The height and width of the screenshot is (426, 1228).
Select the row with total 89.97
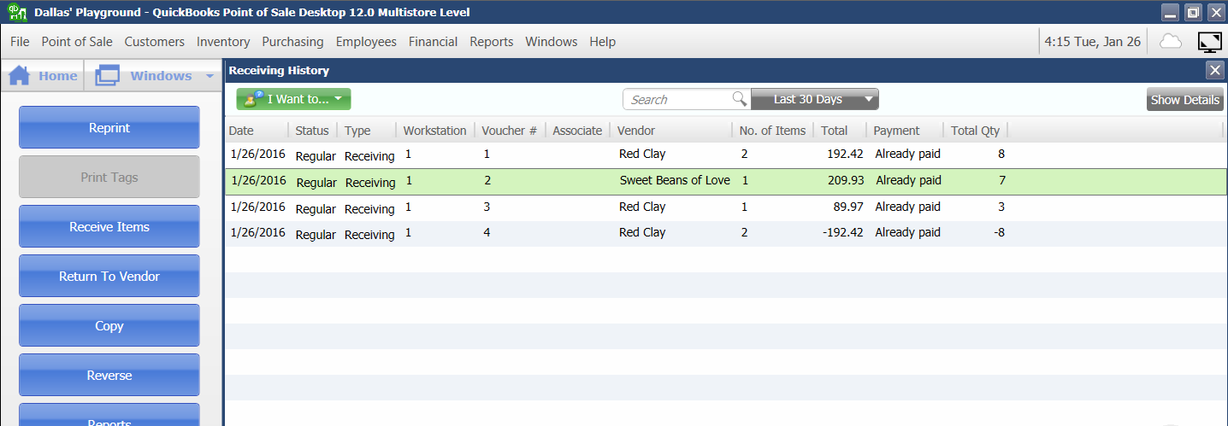pos(726,207)
